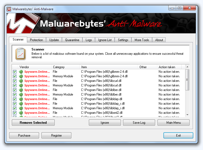Return to Main Menu
This screenshot has width=203, height=150.
tap(173, 123)
